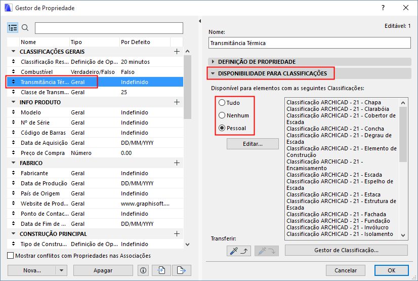
Task: Click the Tipo column header
Action: 94,42
